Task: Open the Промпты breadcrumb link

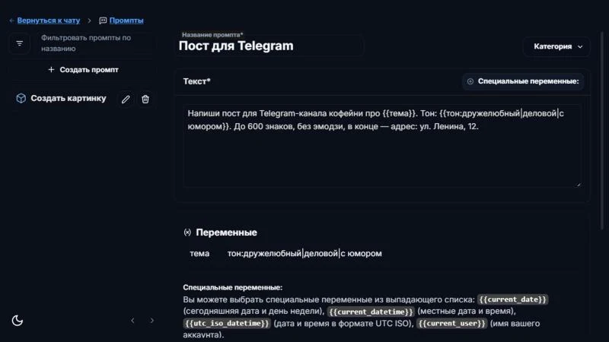Action: [126, 21]
